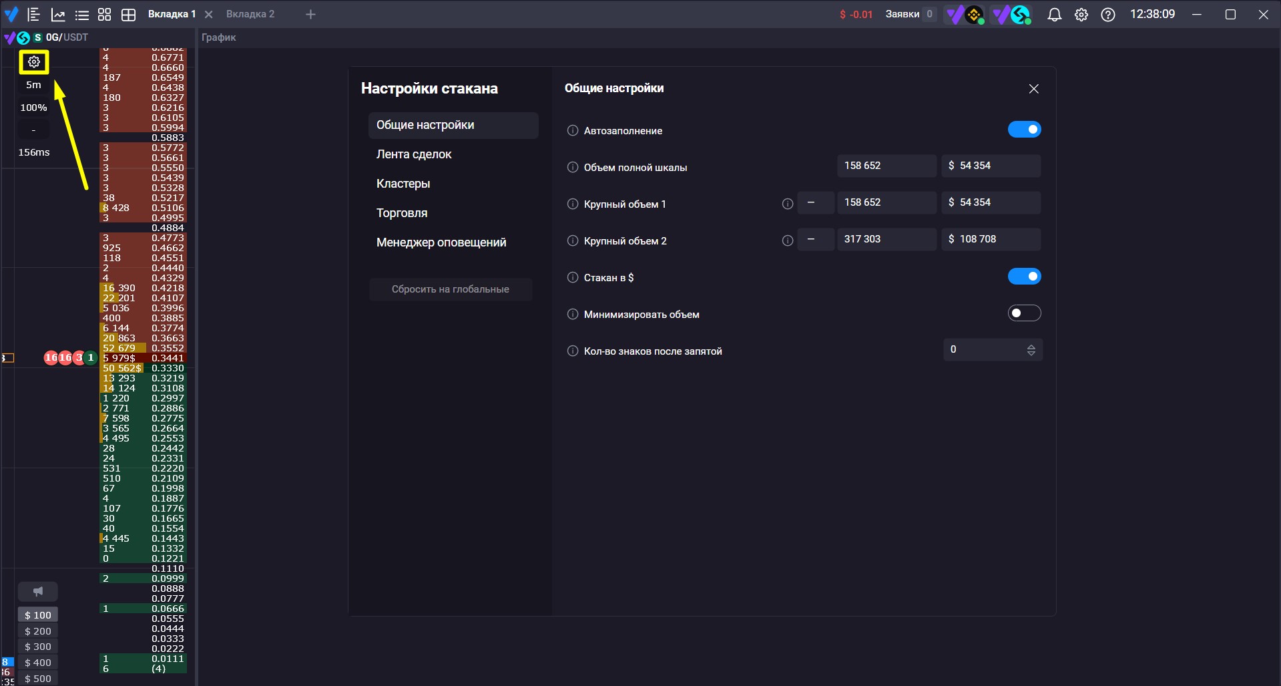The image size is (1281, 686).
Task: Toggle Стакан в $ switch
Action: click(x=1024, y=277)
